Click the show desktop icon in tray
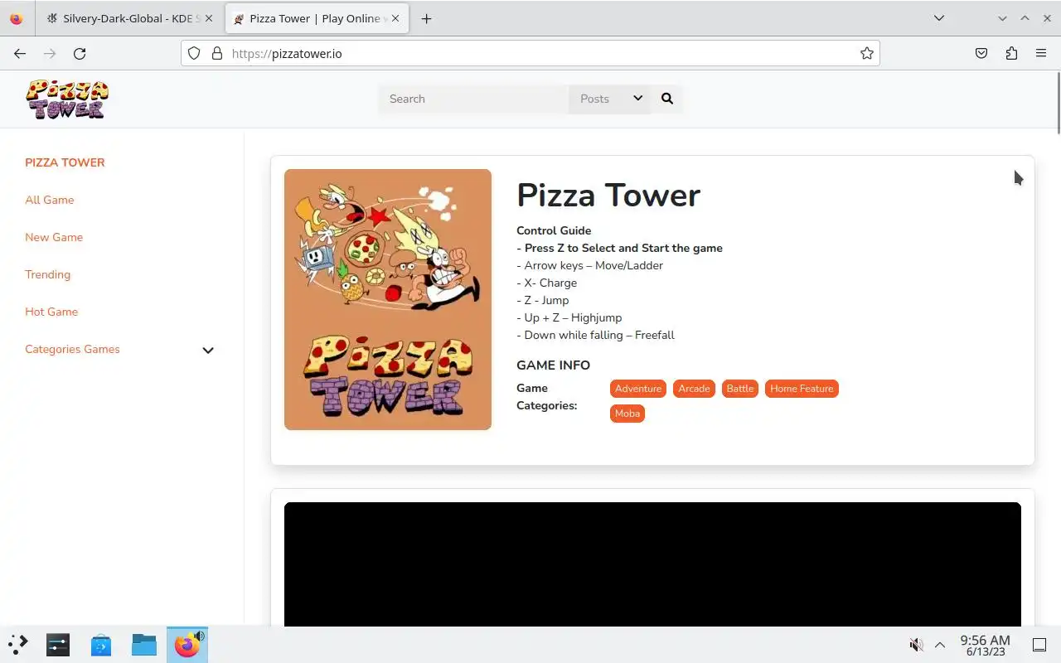Image resolution: width=1061 pixels, height=663 pixels. tap(1039, 645)
